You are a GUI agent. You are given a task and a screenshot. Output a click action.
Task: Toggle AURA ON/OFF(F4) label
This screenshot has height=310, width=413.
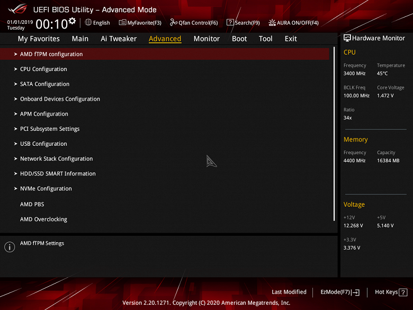click(298, 23)
